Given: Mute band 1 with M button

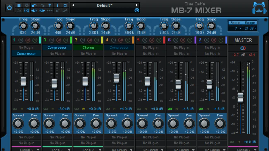Looking at the screenshot, I should click(28, 40).
